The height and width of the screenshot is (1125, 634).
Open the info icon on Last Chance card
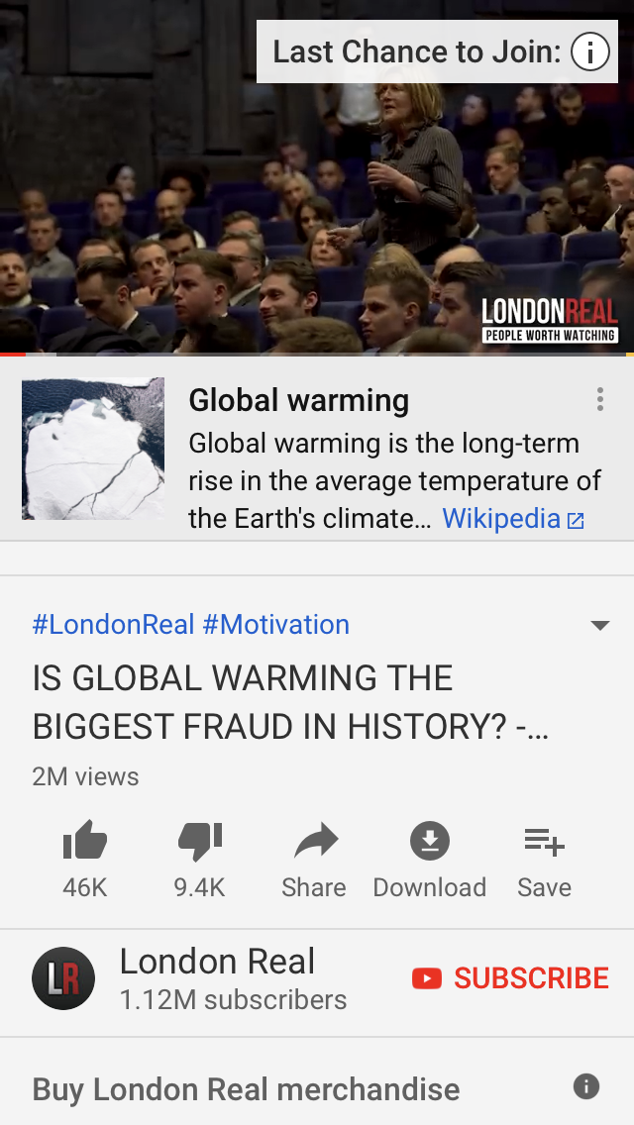click(590, 51)
